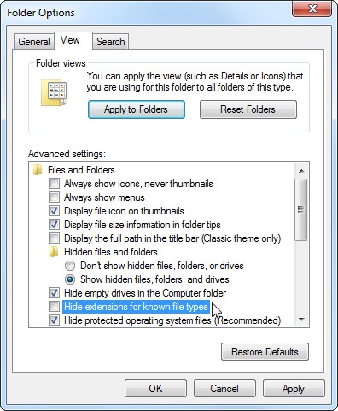Click the scrollbar up arrow in Advanced settings
Image resolution: width=338 pixels, height=411 pixels.
(301, 171)
